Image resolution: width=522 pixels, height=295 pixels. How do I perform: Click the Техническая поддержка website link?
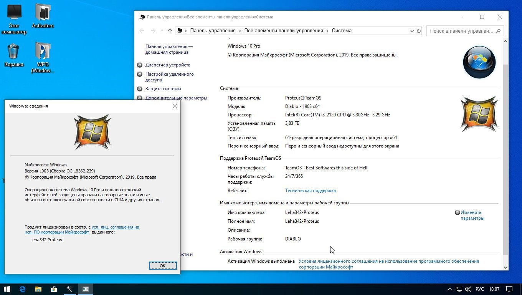click(x=310, y=191)
